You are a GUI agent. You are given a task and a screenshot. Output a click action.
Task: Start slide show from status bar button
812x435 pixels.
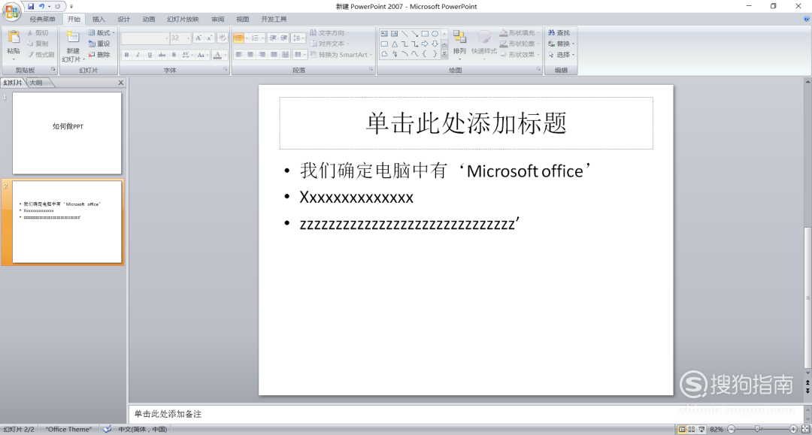pos(701,429)
